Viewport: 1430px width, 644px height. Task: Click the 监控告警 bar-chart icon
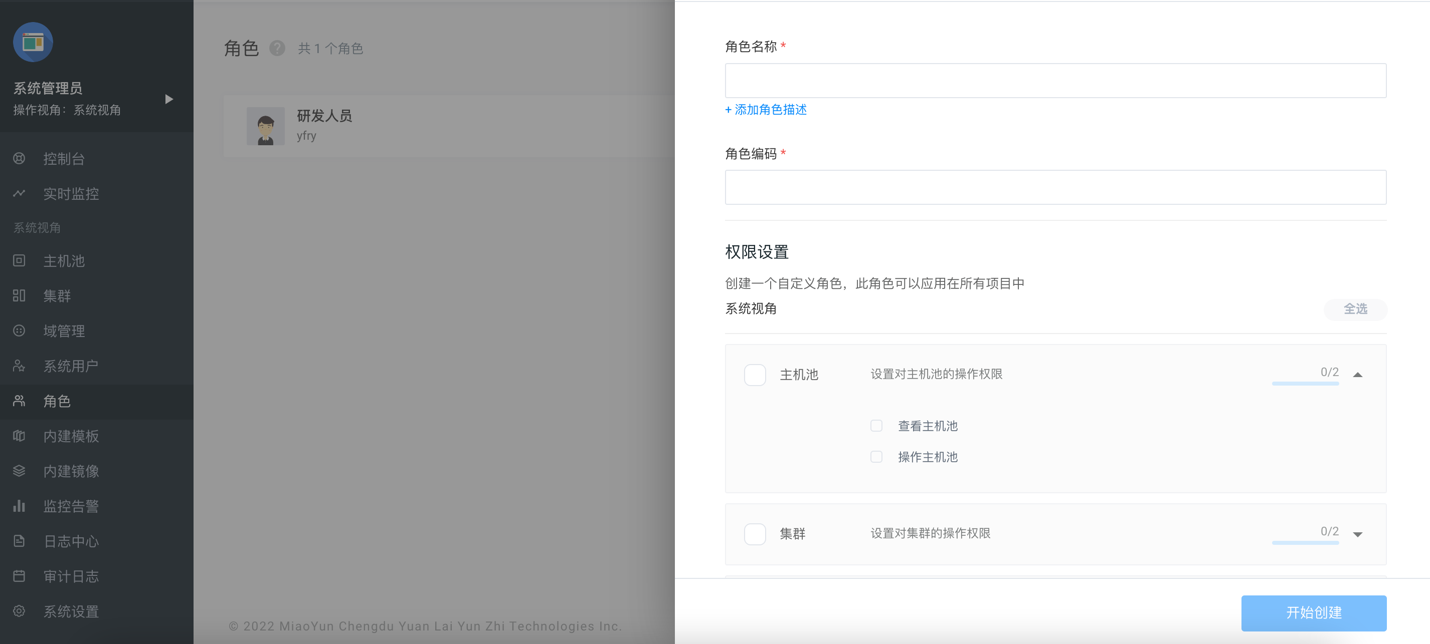click(x=19, y=506)
